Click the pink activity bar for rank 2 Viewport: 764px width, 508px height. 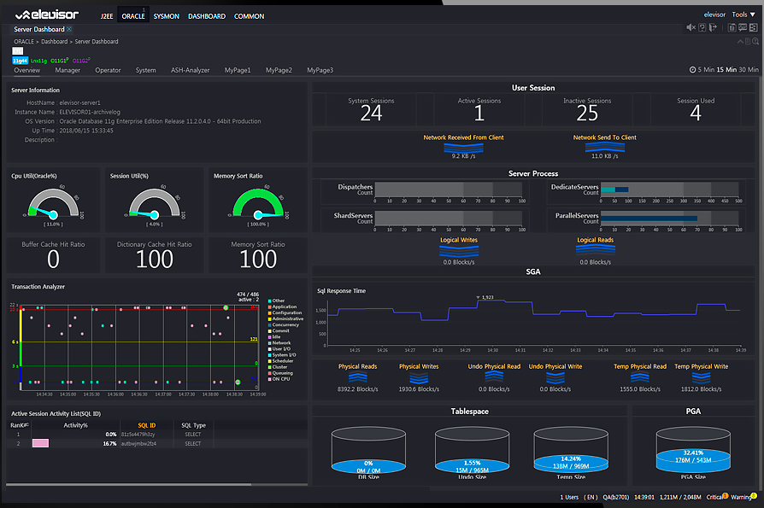40,443
